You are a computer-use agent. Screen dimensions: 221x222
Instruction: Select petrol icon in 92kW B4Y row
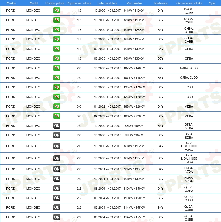(x=57, y=30)
